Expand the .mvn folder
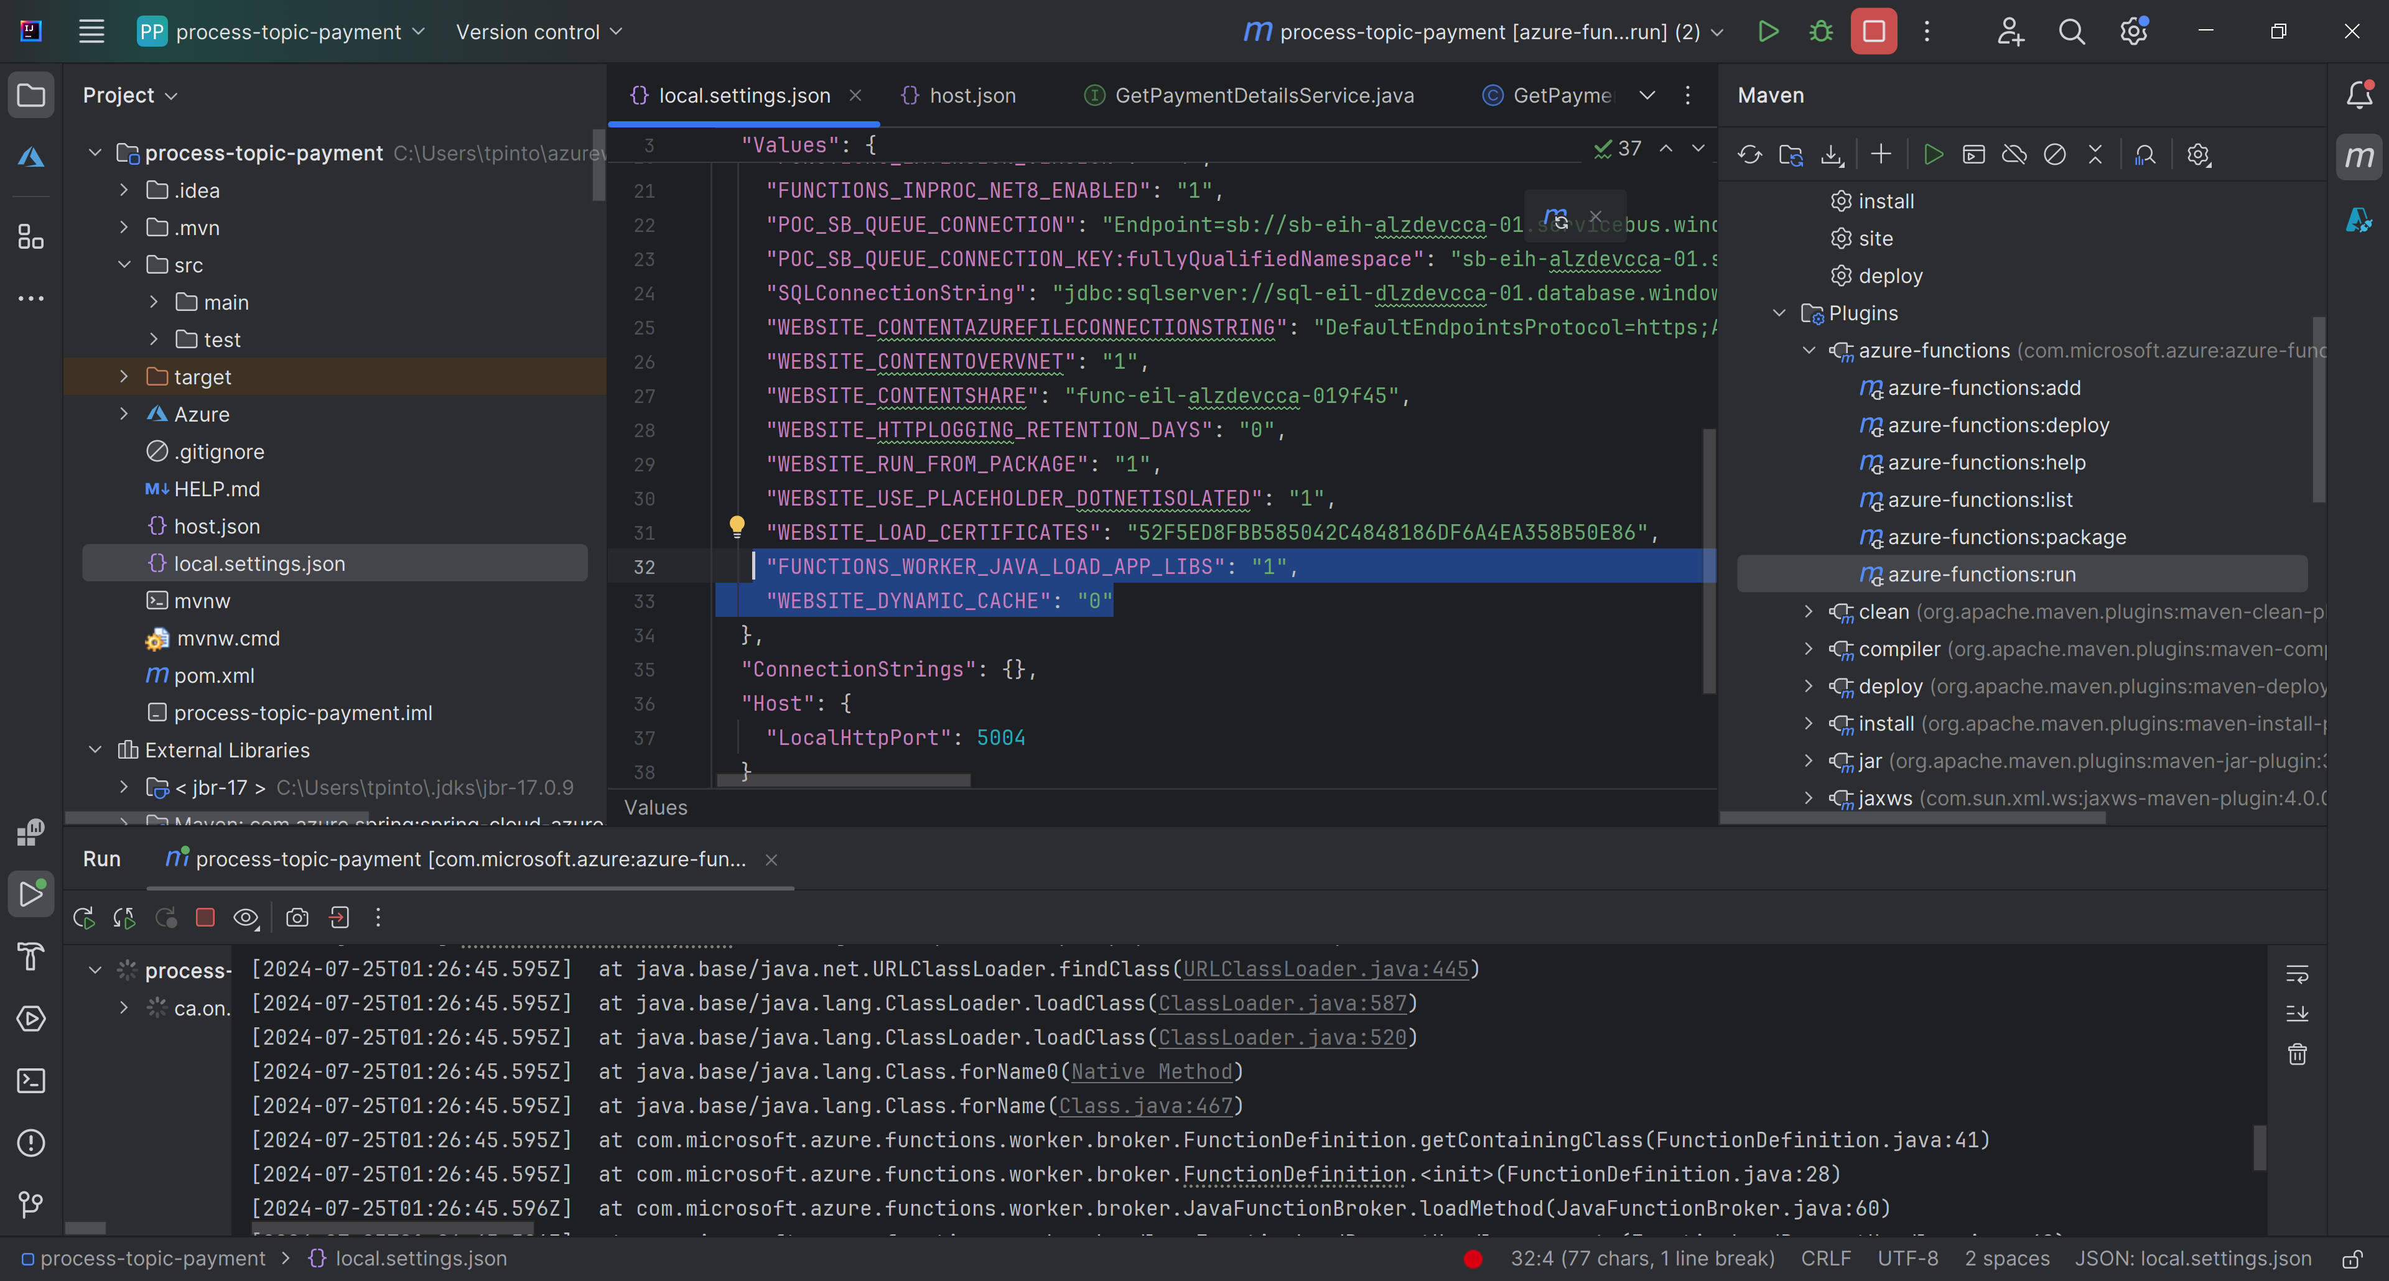Image resolution: width=2389 pixels, height=1281 pixels. pyautogui.click(x=123, y=227)
